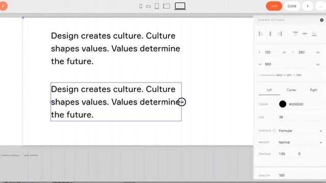
Task: Select the laptop desktop viewport icon
Action: [180, 6]
